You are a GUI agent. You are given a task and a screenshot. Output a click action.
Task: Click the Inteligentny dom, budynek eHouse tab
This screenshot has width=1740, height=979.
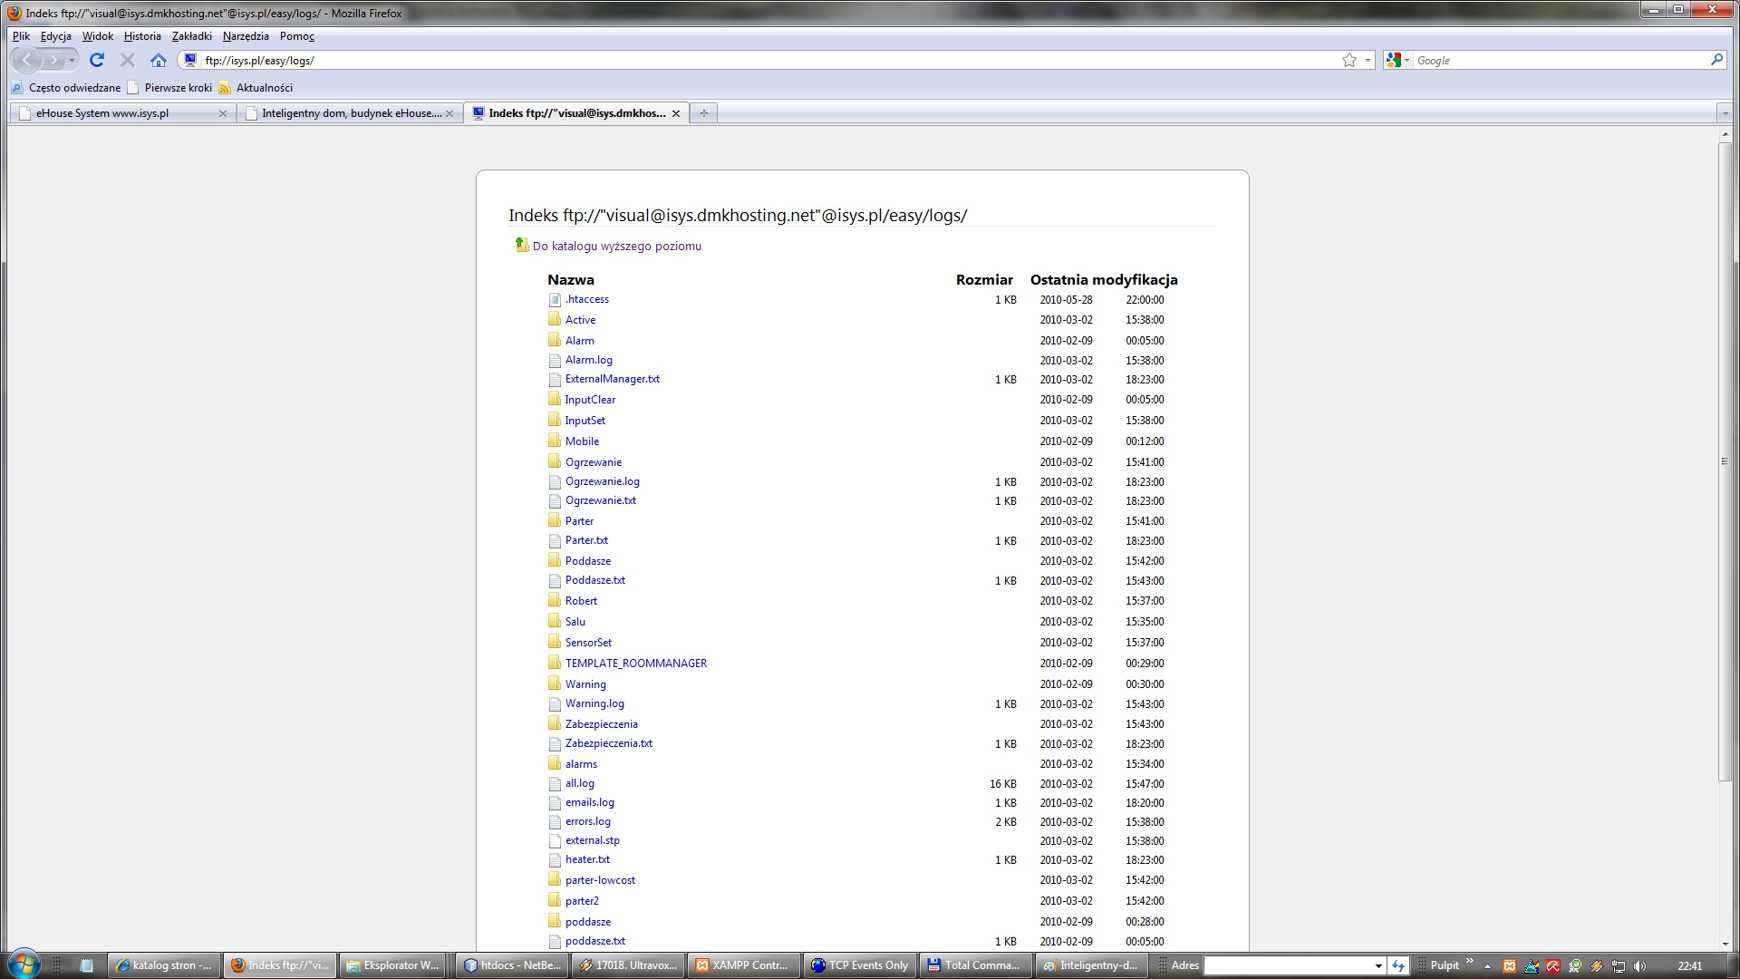[x=353, y=112]
